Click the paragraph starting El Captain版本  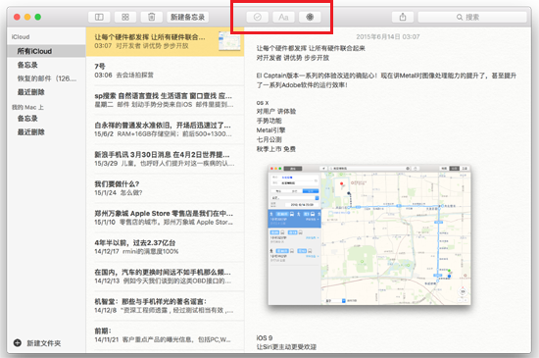click(x=386, y=80)
